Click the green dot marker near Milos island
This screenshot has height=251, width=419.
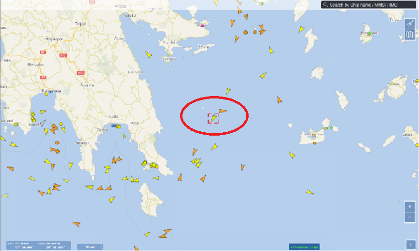(331, 128)
